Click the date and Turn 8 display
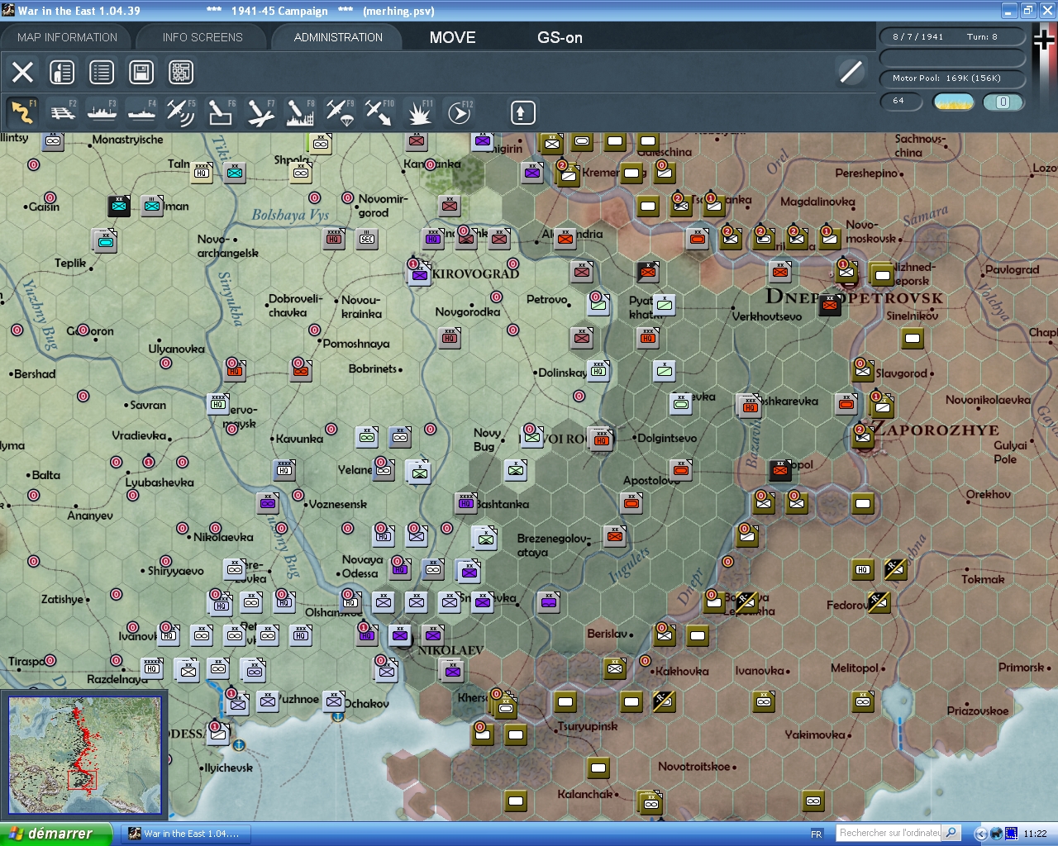The image size is (1058, 846). click(952, 36)
